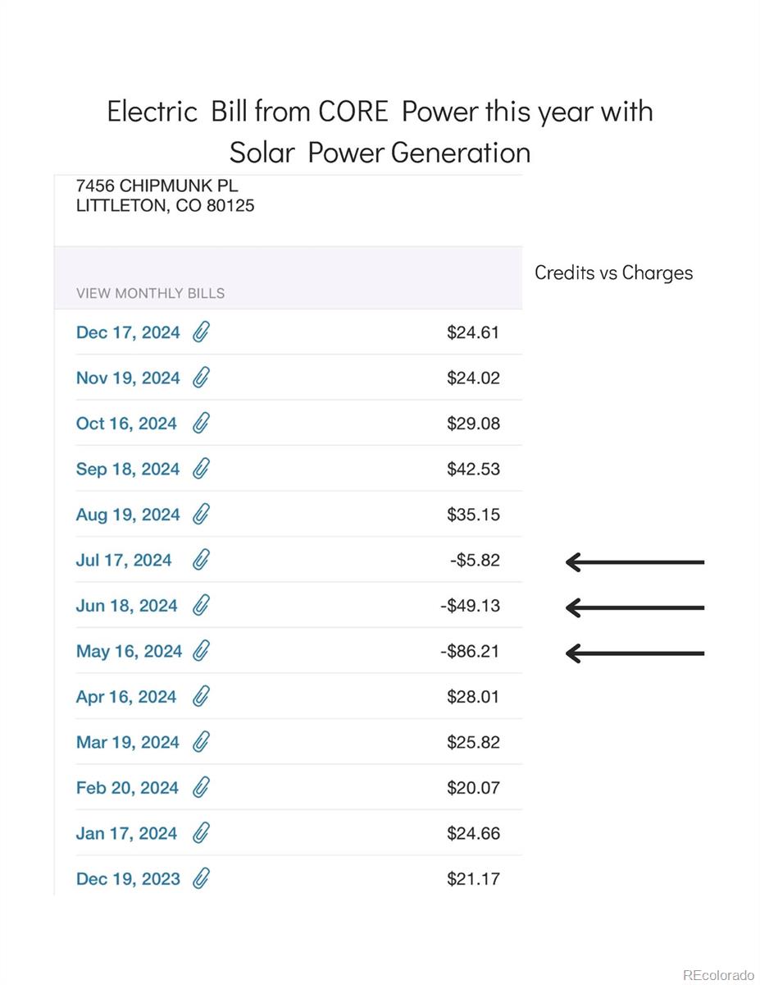Click the paperclip icon for May 16, 2024
The width and height of the screenshot is (760, 985).
(201, 651)
